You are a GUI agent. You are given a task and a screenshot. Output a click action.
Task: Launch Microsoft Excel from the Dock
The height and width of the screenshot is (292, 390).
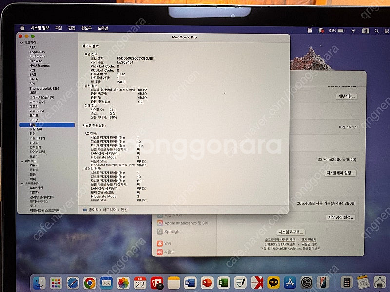[224, 283]
